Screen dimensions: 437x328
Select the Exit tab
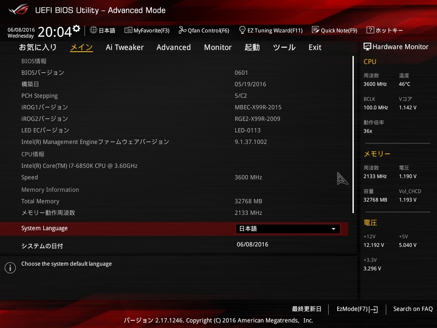(x=315, y=47)
